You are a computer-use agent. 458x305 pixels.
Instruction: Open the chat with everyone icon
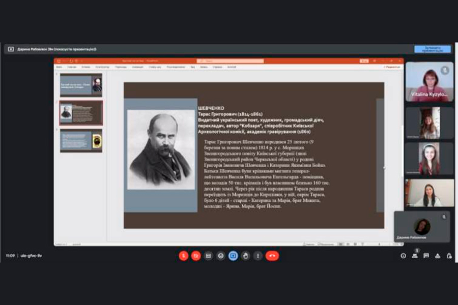(x=426, y=256)
